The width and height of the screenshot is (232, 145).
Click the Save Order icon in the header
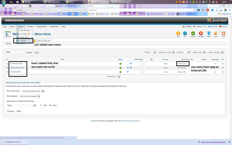coord(151,60)
